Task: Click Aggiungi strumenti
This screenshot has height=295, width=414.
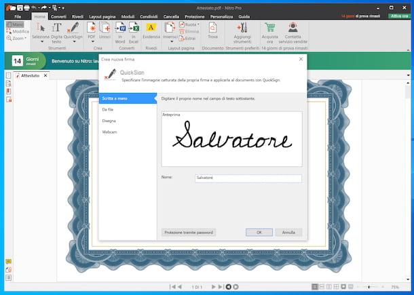Action: click(242, 33)
